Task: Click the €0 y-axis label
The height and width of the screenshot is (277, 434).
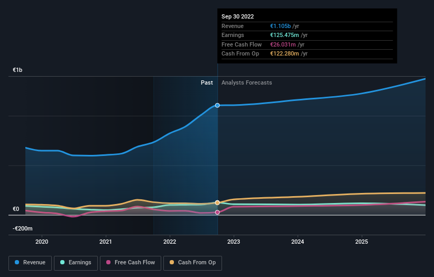Action: pos(16,209)
